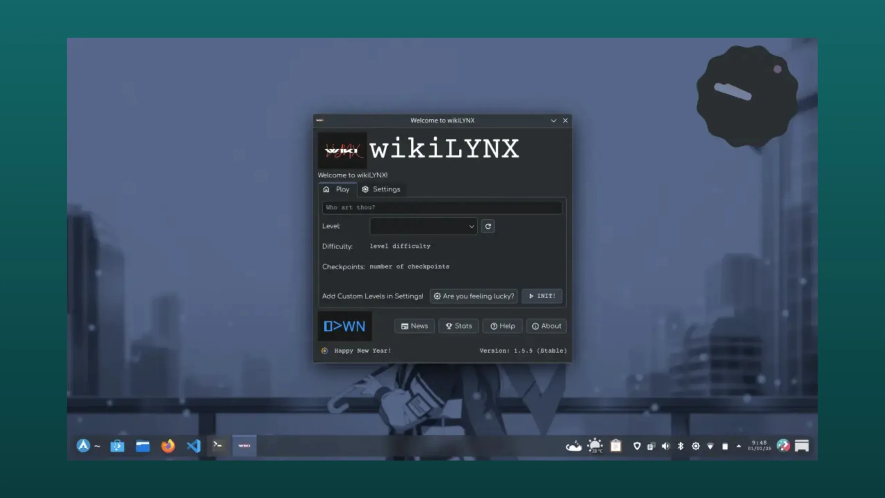Open the clipboard tray icon

click(616, 446)
